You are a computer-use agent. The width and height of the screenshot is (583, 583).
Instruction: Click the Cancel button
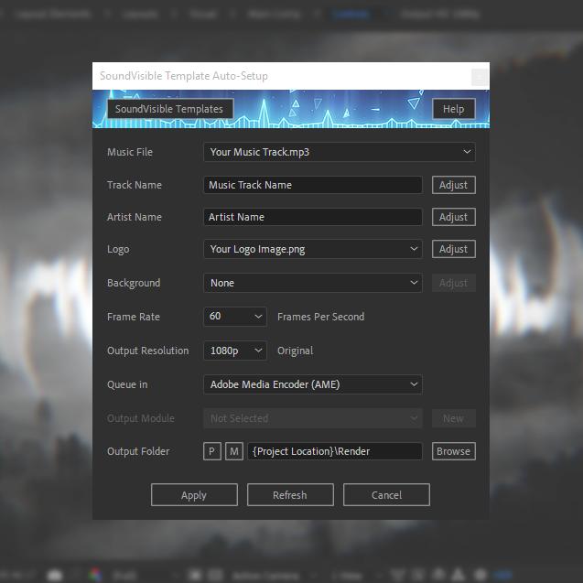[x=386, y=494]
